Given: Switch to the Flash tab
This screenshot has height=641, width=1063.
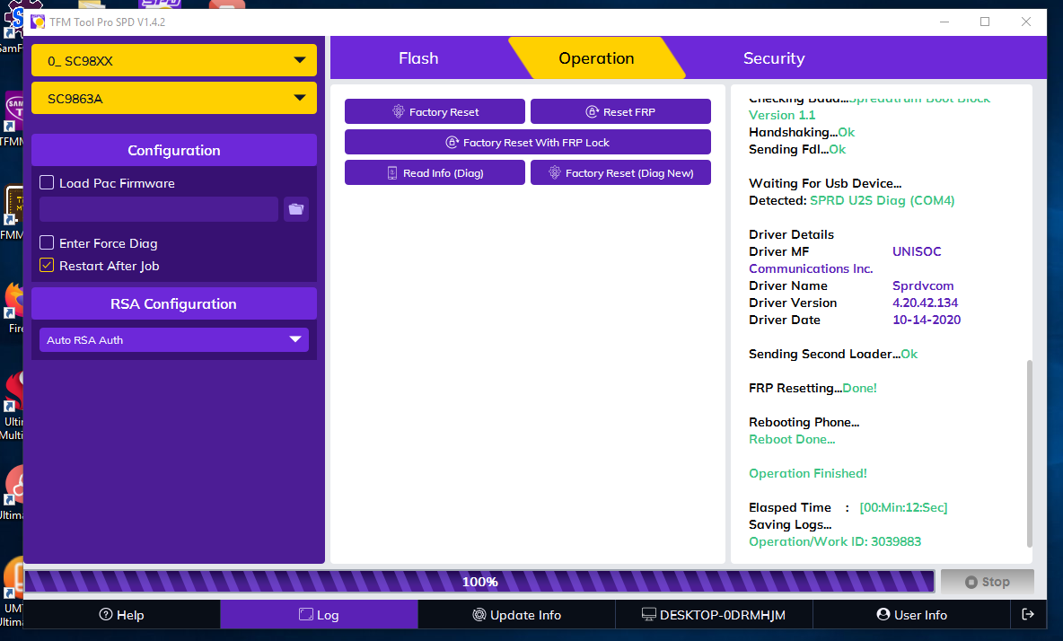Looking at the screenshot, I should tap(418, 58).
